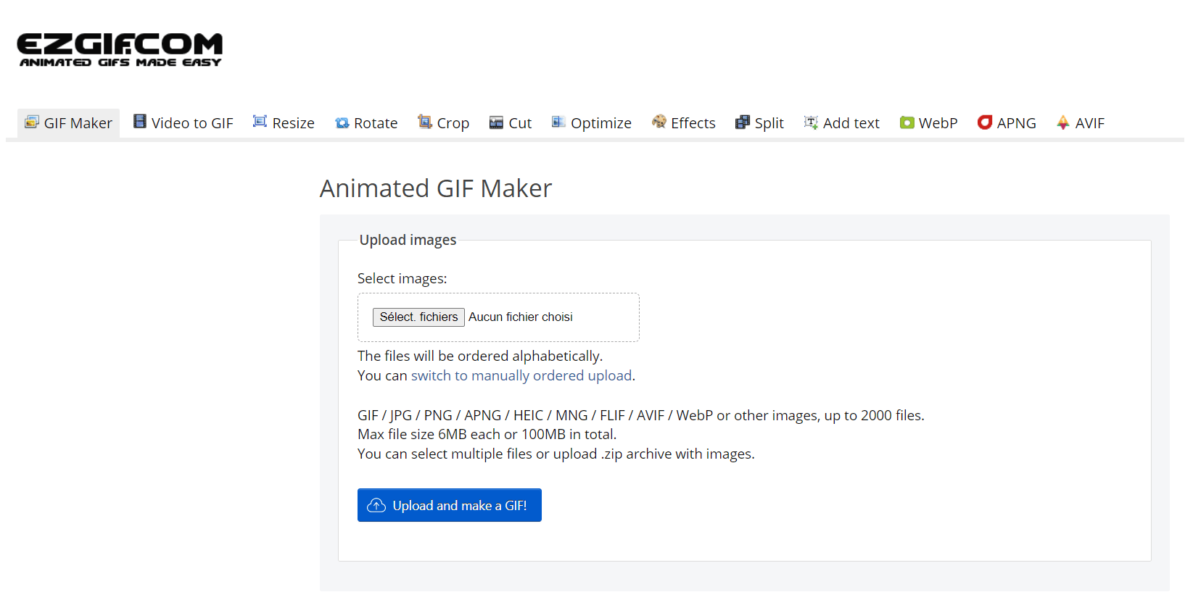Click the Cut clapperboard icon
The width and height of the screenshot is (1193, 613).
point(496,122)
